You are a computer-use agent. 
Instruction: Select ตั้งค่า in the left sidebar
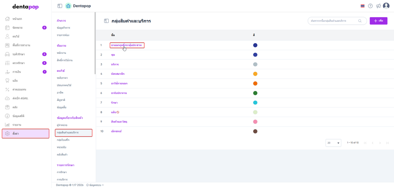(25, 134)
